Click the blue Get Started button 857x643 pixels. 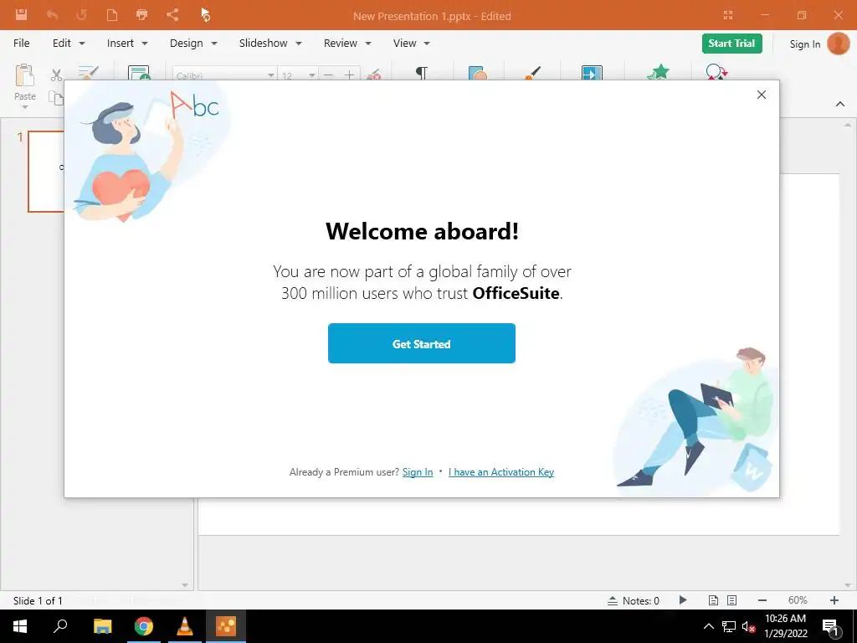pos(422,343)
